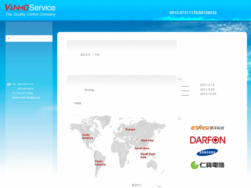Image resolution: width=251 pixels, height=188 pixels.
Task: Click the small arrow in sidebar item
Action: (x=9, y=38)
